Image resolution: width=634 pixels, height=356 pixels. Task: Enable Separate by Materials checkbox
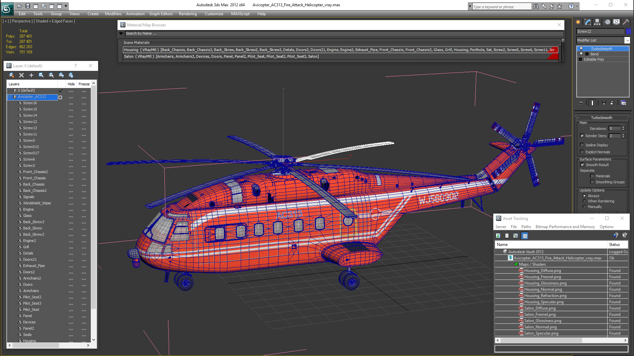(592, 176)
